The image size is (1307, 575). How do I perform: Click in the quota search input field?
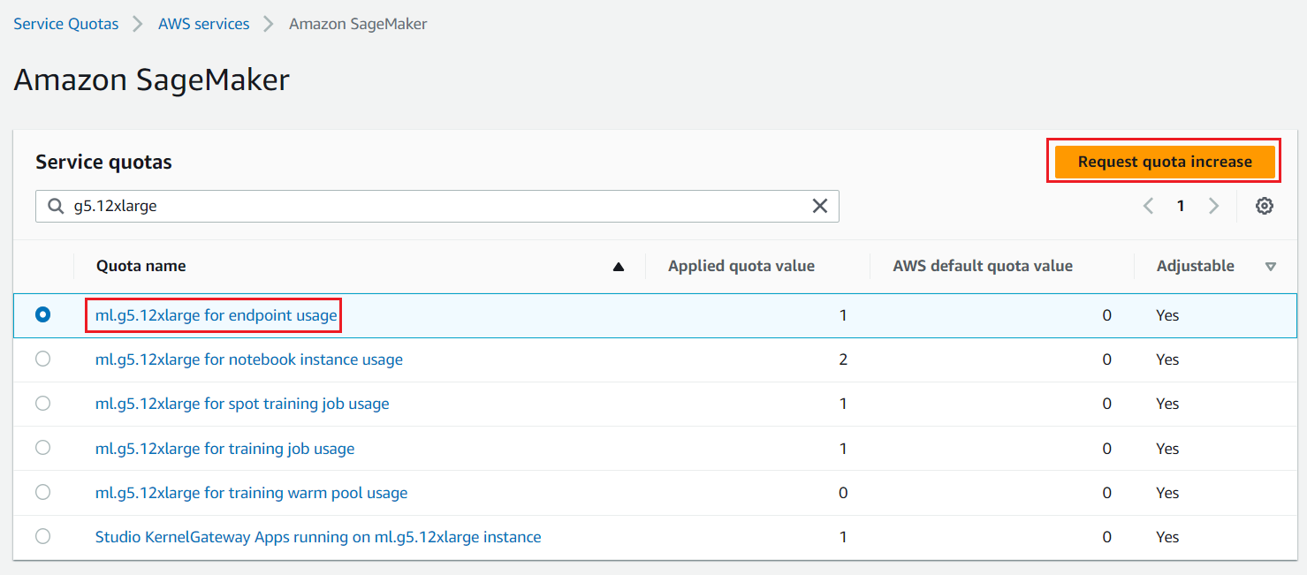tap(433, 206)
